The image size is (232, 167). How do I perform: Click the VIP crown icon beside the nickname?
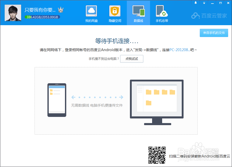[60, 9]
